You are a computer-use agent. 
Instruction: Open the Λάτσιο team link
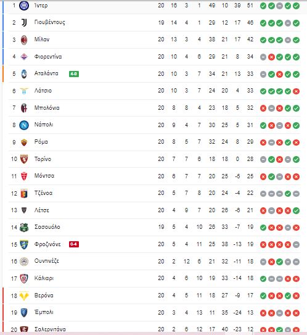pos(43,91)
